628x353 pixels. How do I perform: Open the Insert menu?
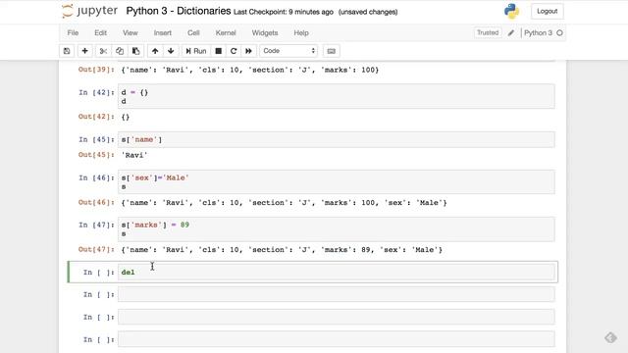pos(163,32)
